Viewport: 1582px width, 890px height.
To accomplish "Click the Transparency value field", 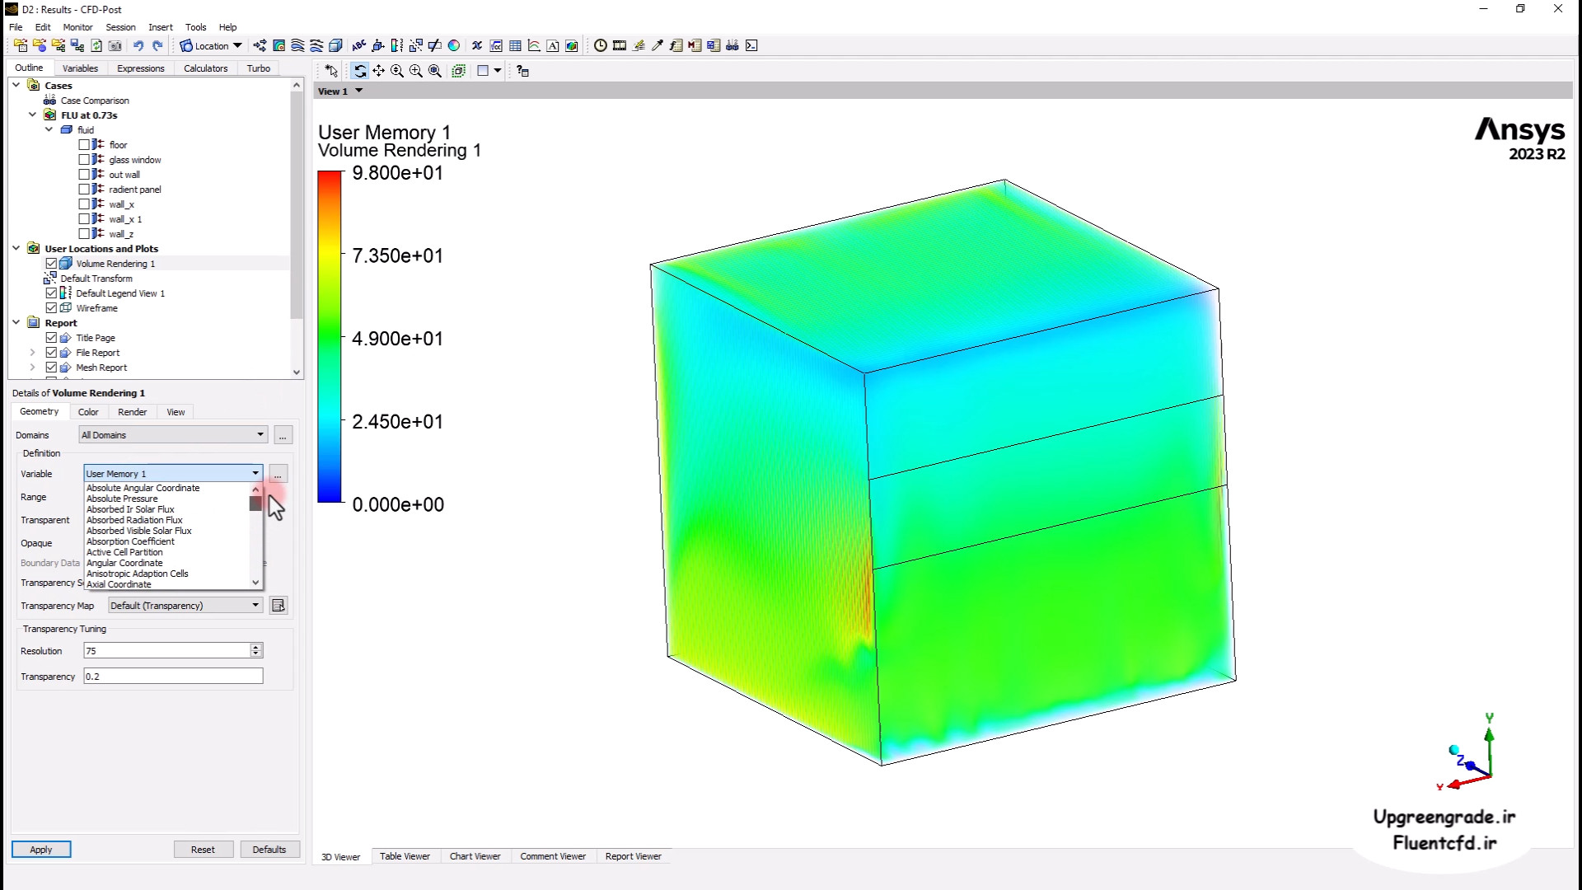I will click(173, 676).
